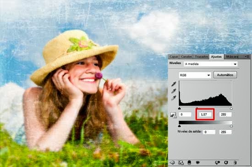Click the 'Niveles' label
The height and width of the screenshot is (167, 252).
175,63
